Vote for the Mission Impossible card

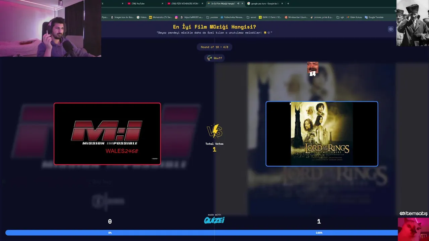107,134
